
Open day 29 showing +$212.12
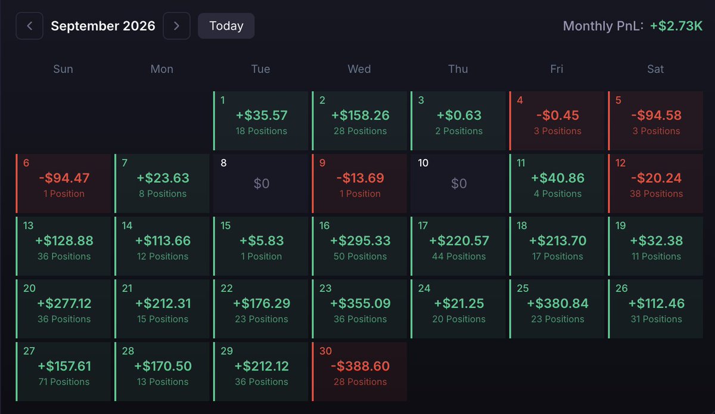[261, 372]
